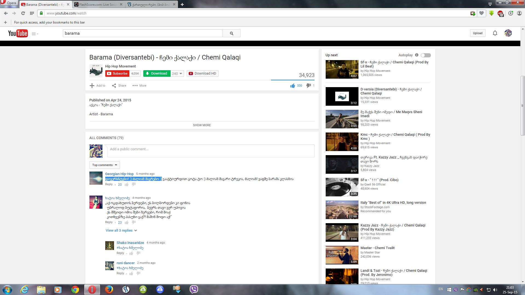This screenshot has width=525, height=295.
Task: Toggle the Autoplay switch
Action: click(x=426, y=55)
